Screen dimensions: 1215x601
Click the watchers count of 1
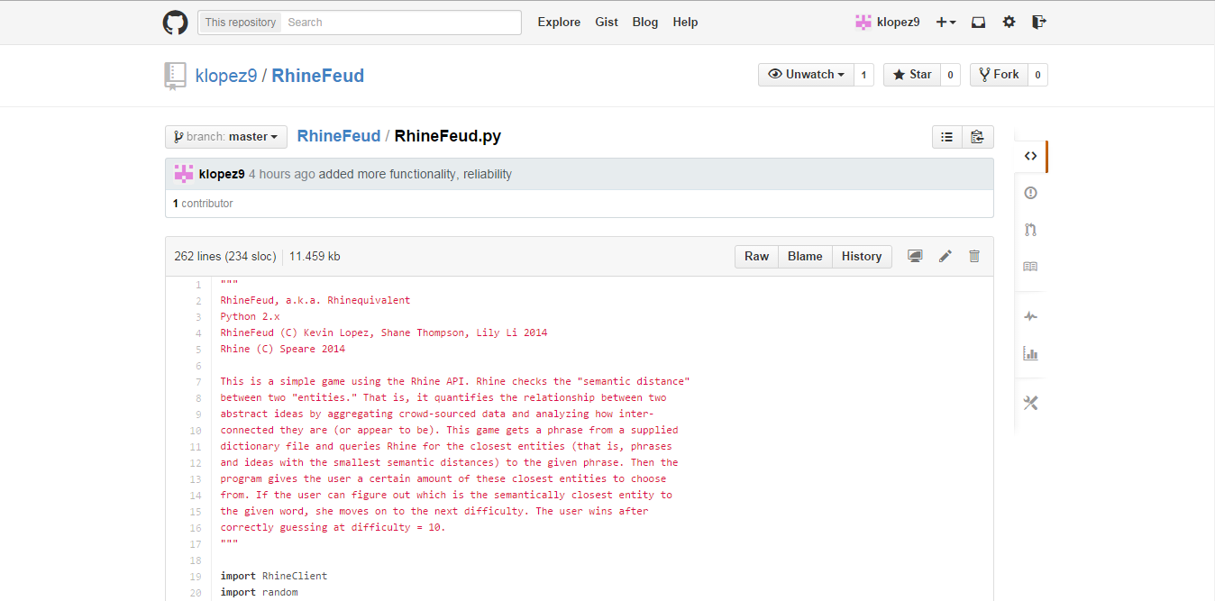(863, 75)
